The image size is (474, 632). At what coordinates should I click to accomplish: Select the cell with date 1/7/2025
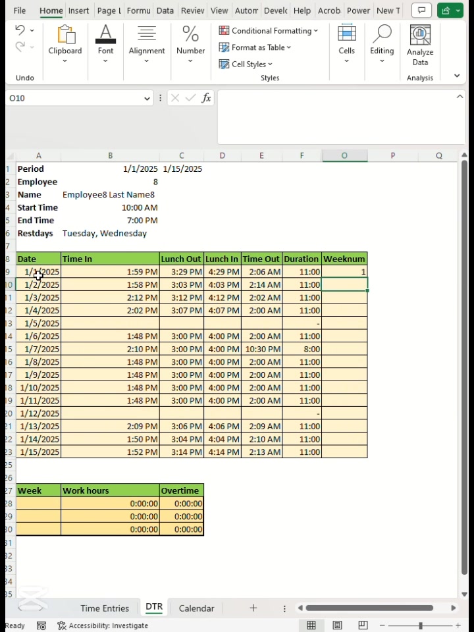(x=38, y=349)
